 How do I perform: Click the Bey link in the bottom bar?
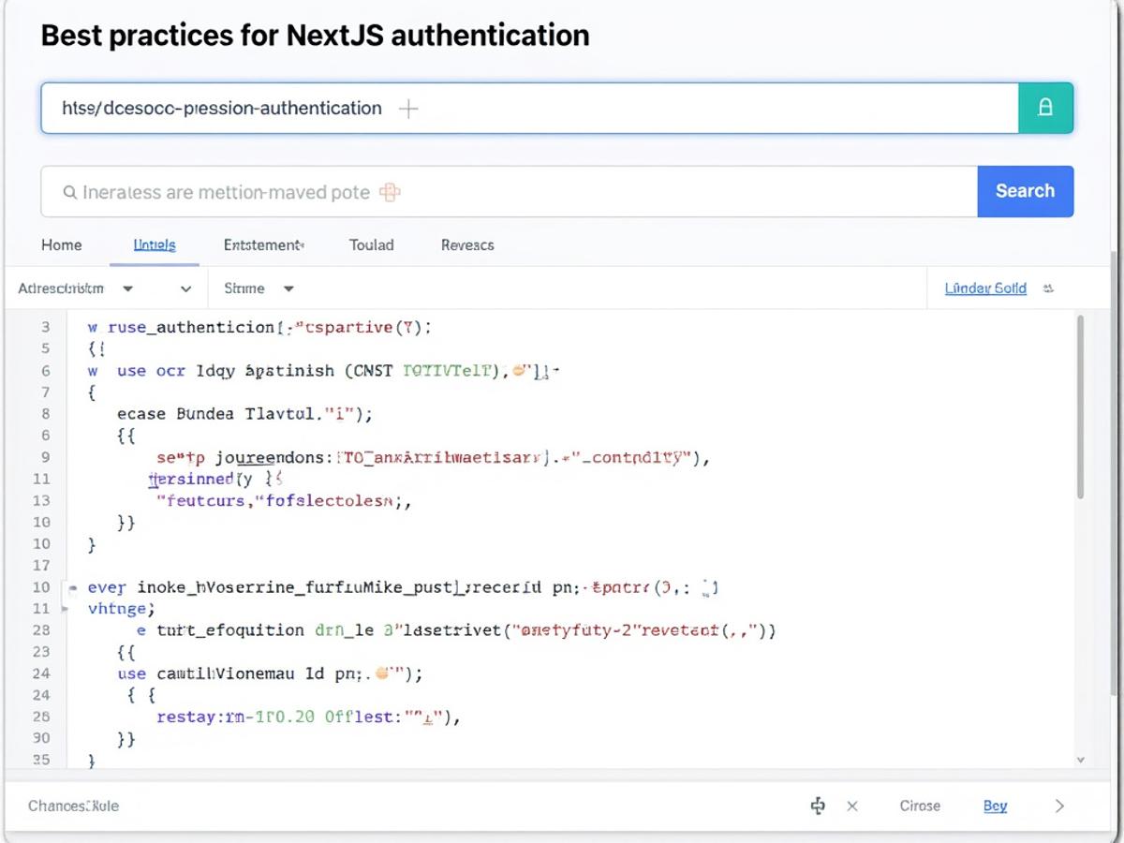[996, 806]
